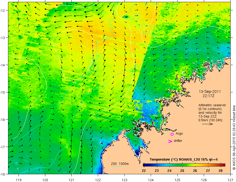Click latitude axis label -18
Viewport: 236px width, 182px height.
3,174
